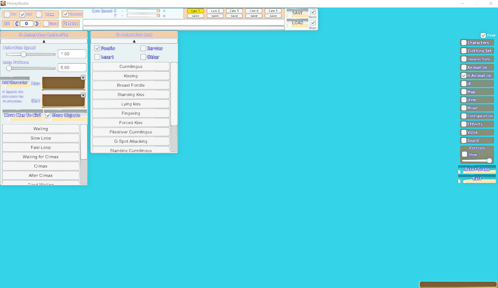Increase Cam Speed X with plus icon
The image size is (498, 288).
164,11
